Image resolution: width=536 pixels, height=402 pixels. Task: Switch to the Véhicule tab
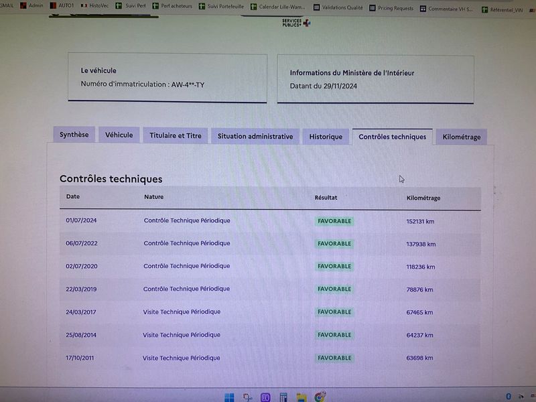tap(119, 135)
